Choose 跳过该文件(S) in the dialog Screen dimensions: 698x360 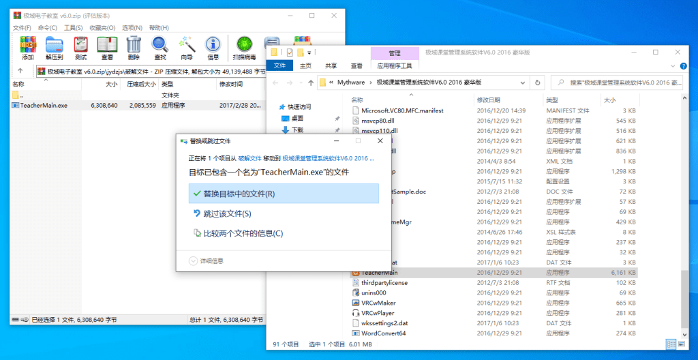(284, 214)
